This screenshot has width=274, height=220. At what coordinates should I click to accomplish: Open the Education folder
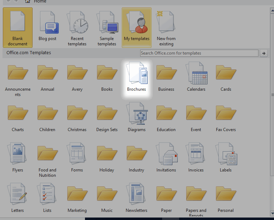tap(166, 118)
